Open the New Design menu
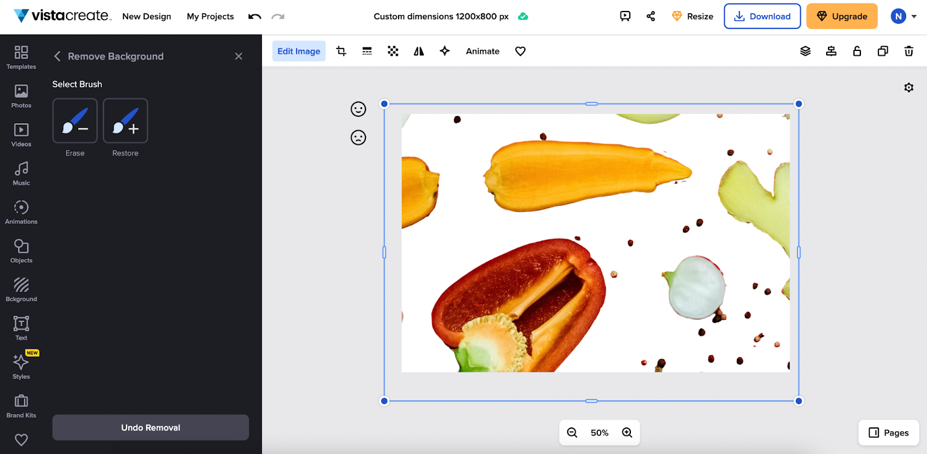Image resolution: width=927 pixels, height=454 pixels. pyautogui.click(x=147, y=16)
